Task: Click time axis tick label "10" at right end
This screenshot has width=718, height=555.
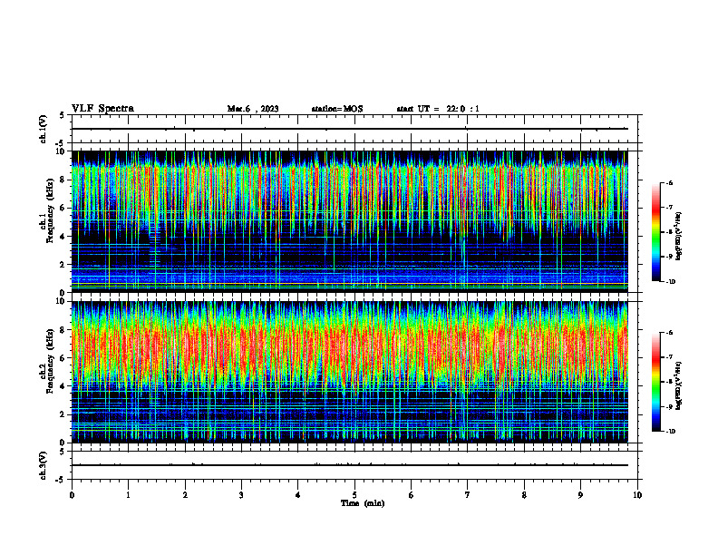Action: pos(637,495)
